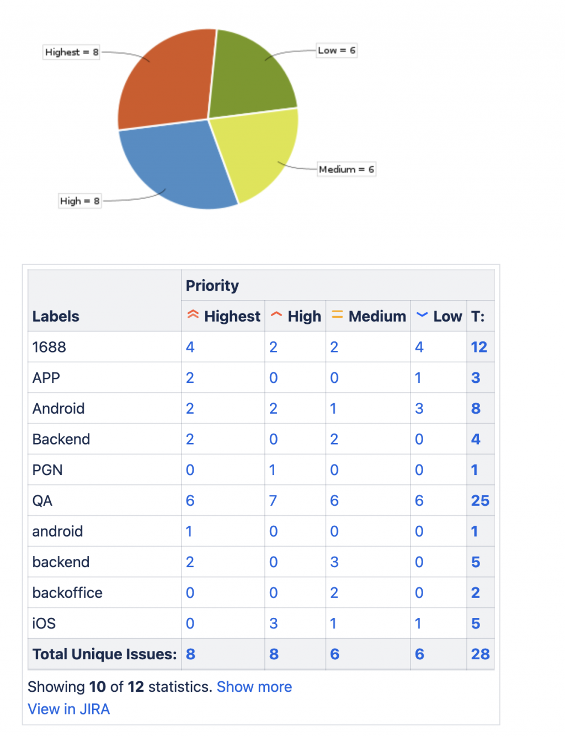Open the APP row total 3
This screenshot has width=565, height=737.
[x=476, y=378]
